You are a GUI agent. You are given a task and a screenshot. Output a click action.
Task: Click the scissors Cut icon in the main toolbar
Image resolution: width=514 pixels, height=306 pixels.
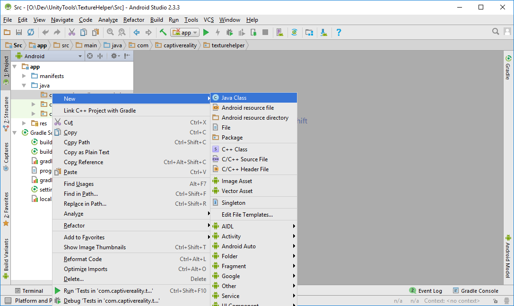point(72,32)
